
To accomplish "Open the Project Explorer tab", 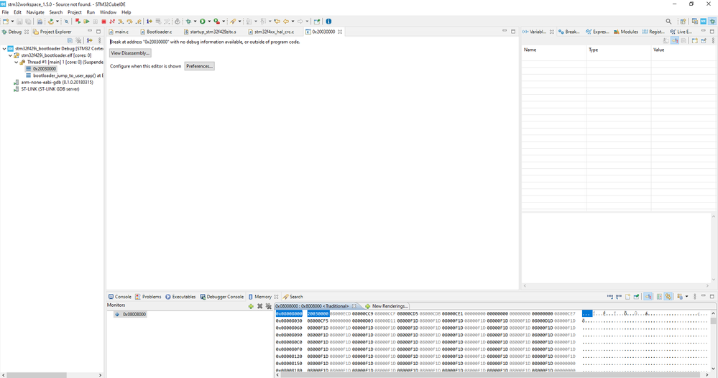I will [52, 32].
